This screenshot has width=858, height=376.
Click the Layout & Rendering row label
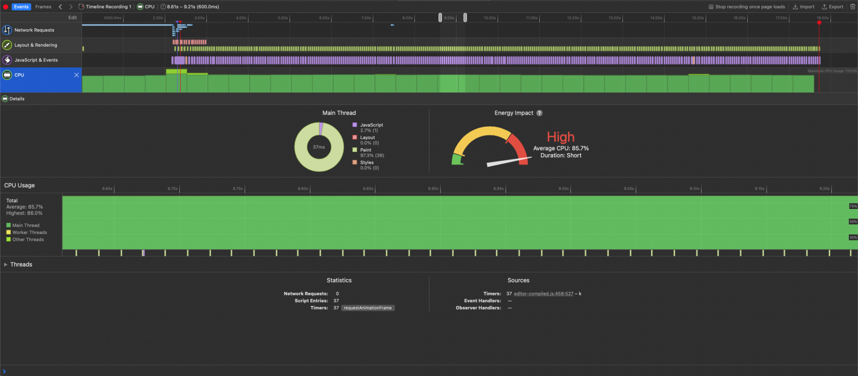pos(36,45)
